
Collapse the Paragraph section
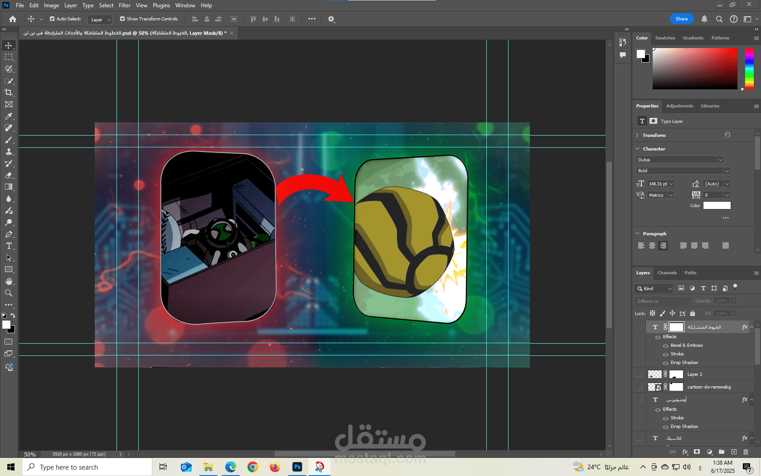coord(637,234)
